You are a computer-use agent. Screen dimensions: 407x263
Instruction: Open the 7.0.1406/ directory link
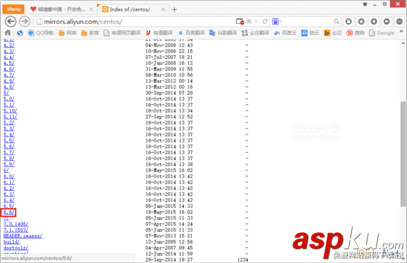click(x=16, y=224)
